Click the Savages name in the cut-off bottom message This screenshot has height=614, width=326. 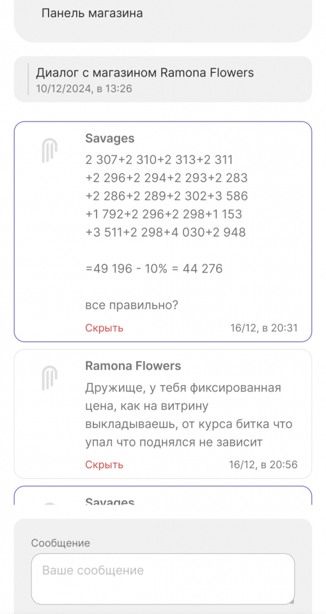[109, 501]
